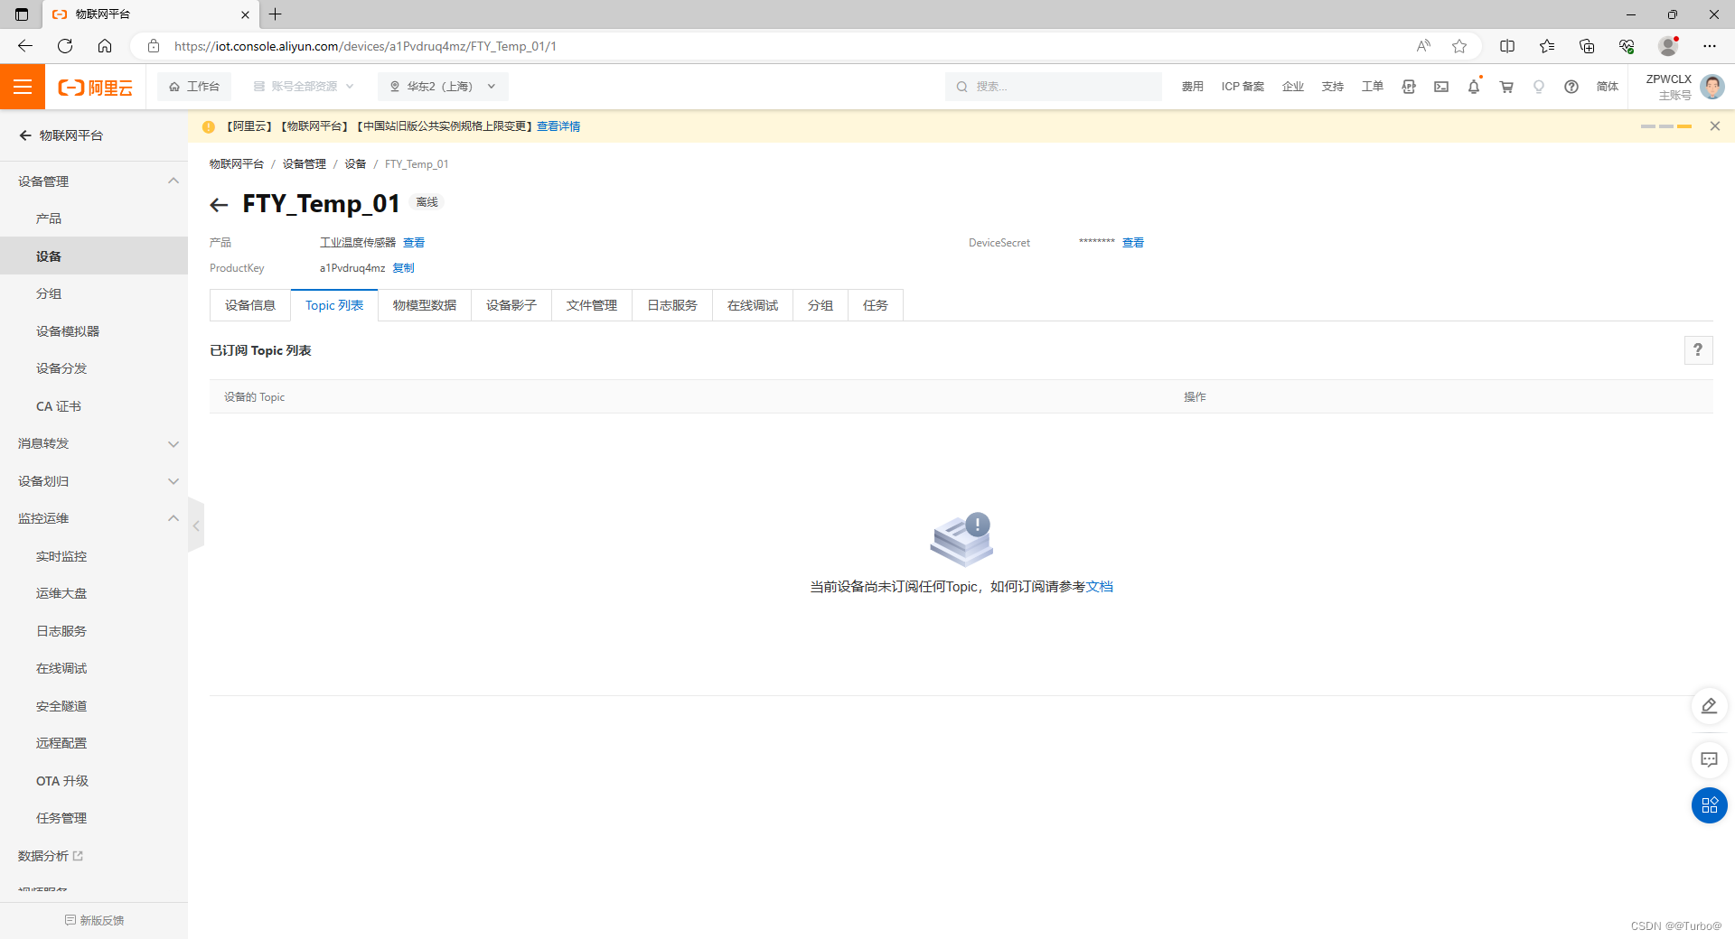Open the blue app center floating icon
This screenshot has width=1735, height=939.
pos(1708,804)
